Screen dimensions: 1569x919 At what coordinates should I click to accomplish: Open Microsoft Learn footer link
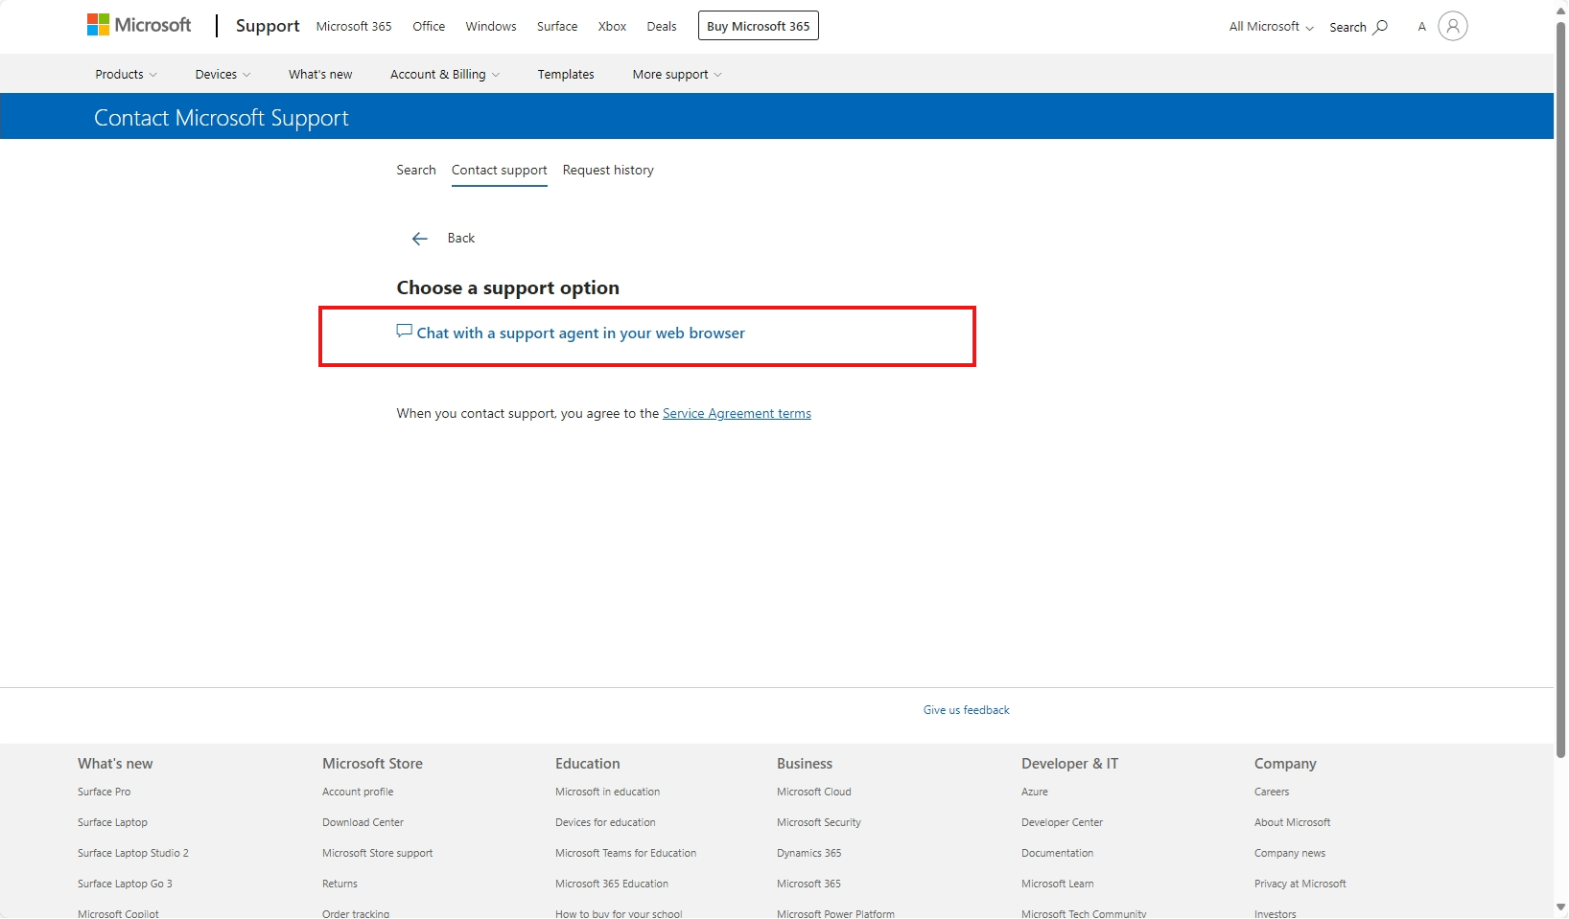tap(1058, 884)
